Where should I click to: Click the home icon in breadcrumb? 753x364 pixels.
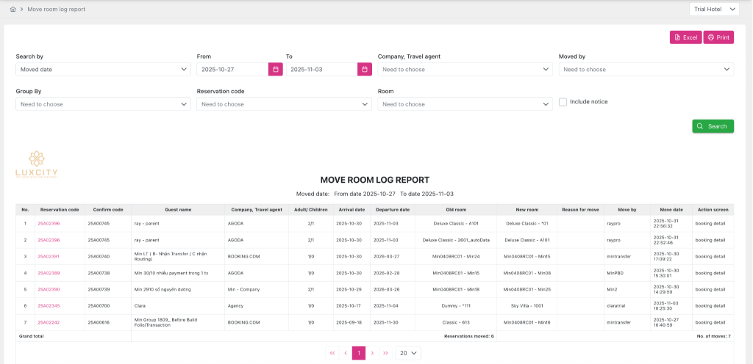(x=13, y=10)
